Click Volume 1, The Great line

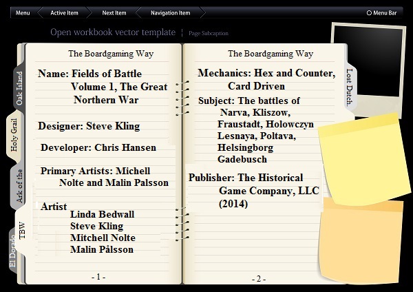click(119, 87)
